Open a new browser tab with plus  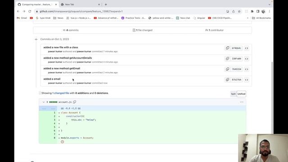[x=106, y=4]
